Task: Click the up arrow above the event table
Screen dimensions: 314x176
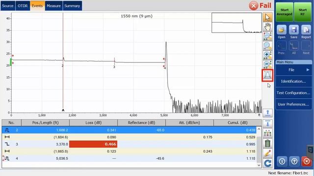Action: tap(267, 113)
